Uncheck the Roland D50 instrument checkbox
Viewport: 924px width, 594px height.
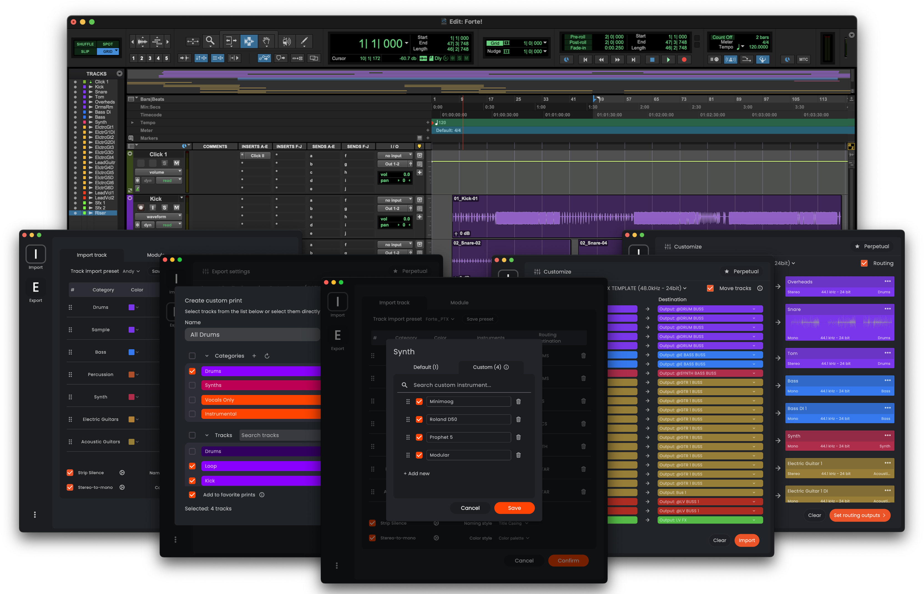[x=419, y=419]
